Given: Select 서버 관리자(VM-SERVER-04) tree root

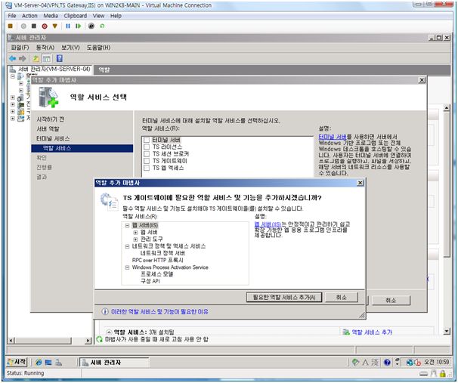Looking at the screenshot, I should [54, 69].
